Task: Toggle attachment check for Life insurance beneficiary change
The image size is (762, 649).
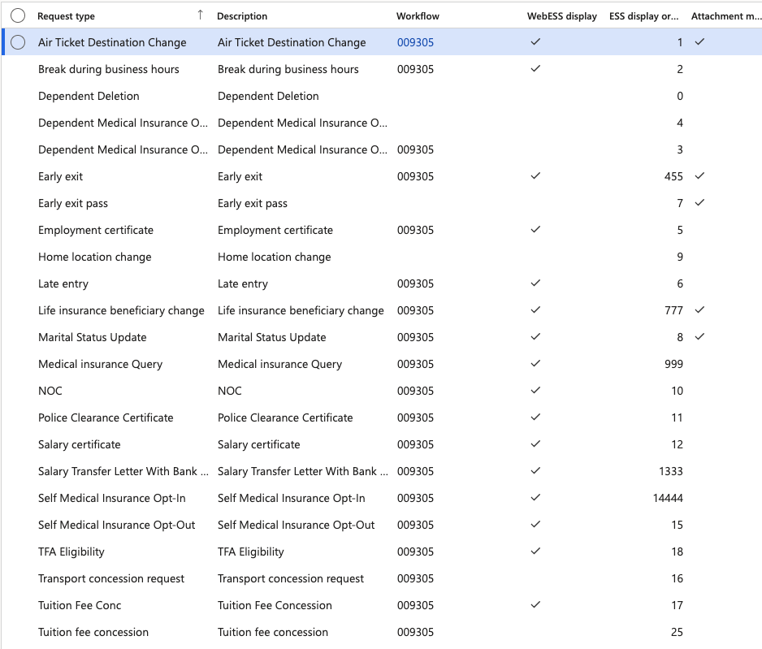Action: (x=699, y=309)
